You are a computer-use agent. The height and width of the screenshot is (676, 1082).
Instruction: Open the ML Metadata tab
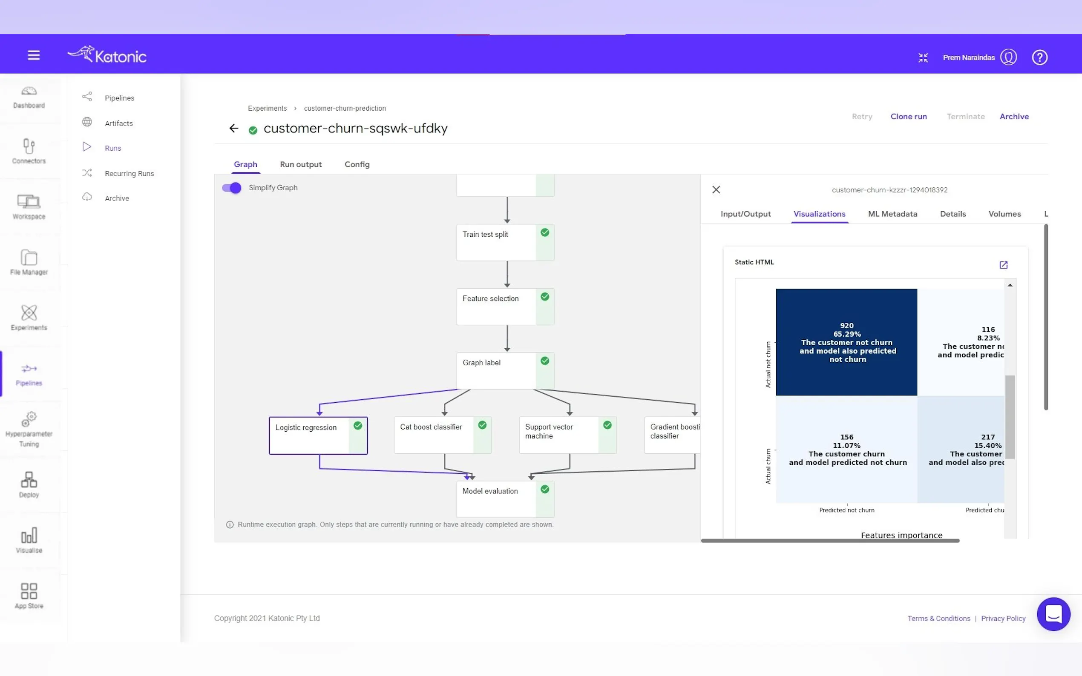892,214
